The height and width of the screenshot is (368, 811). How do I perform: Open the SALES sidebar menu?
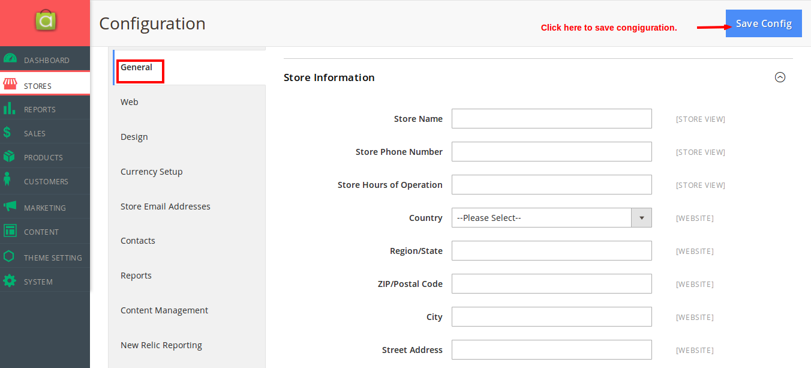pos(45,133)
